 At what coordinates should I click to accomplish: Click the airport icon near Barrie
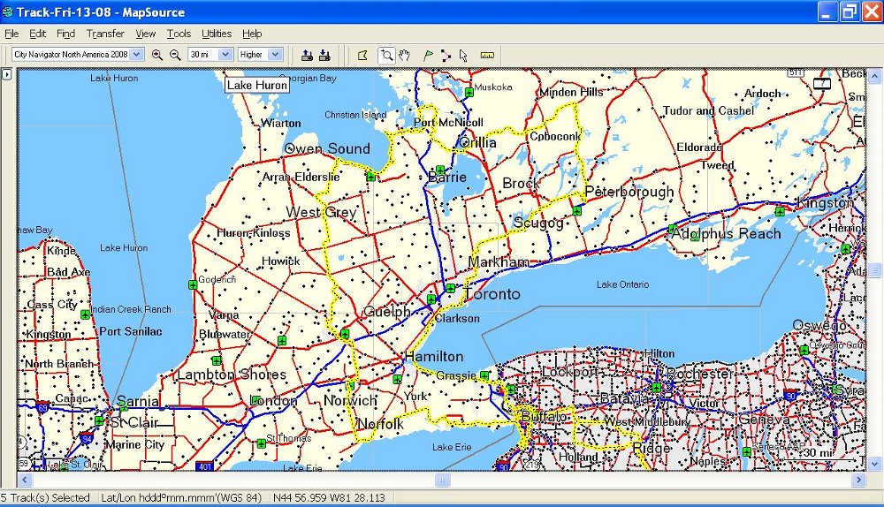(x=439, y=169)
